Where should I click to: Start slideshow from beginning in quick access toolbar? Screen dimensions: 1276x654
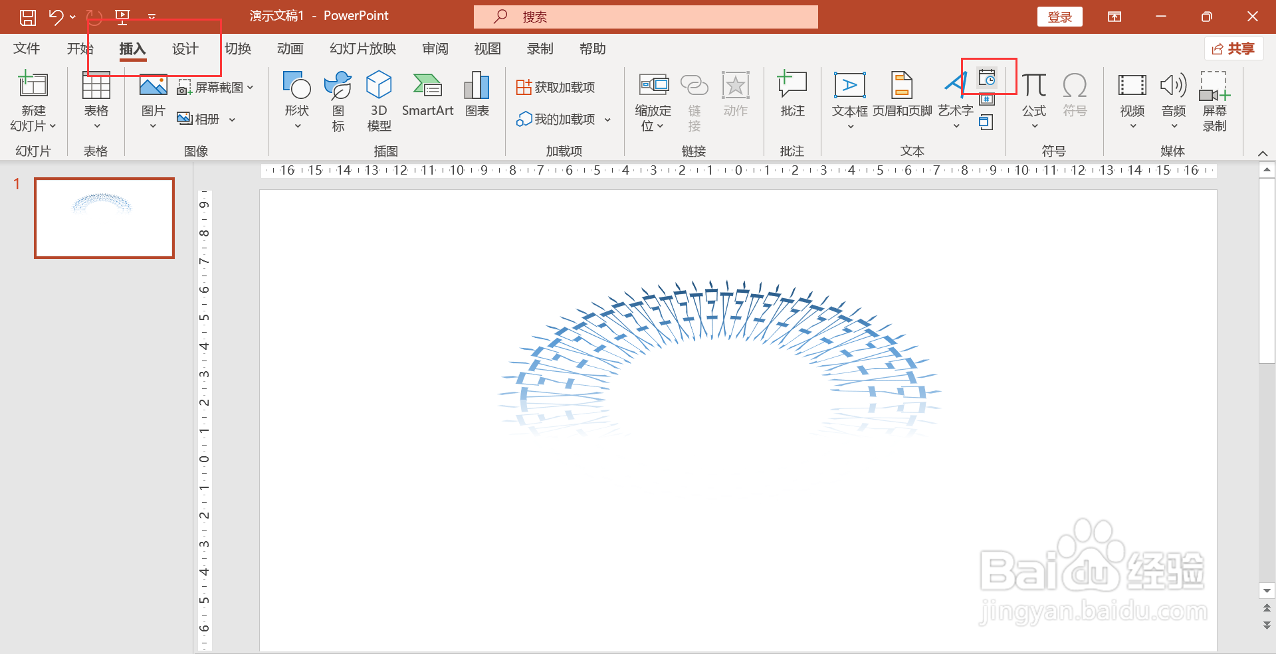[x=122, y=17]
